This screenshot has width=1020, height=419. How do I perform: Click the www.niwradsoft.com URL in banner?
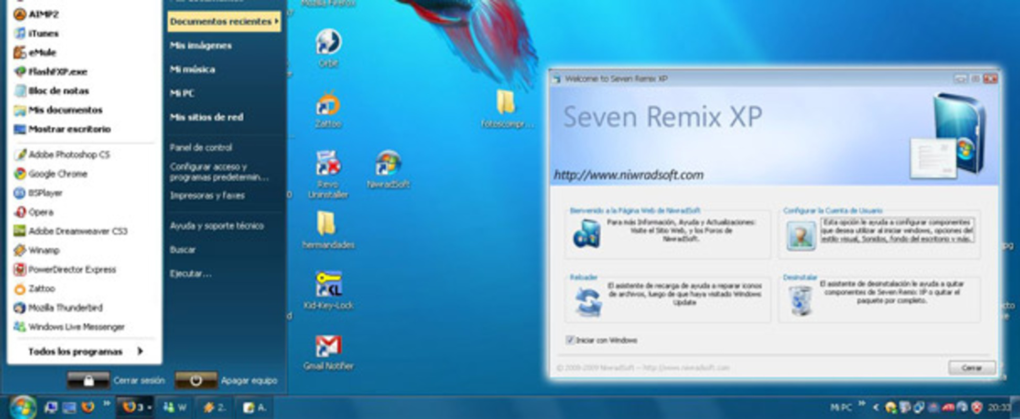click(x=628, y=175)
